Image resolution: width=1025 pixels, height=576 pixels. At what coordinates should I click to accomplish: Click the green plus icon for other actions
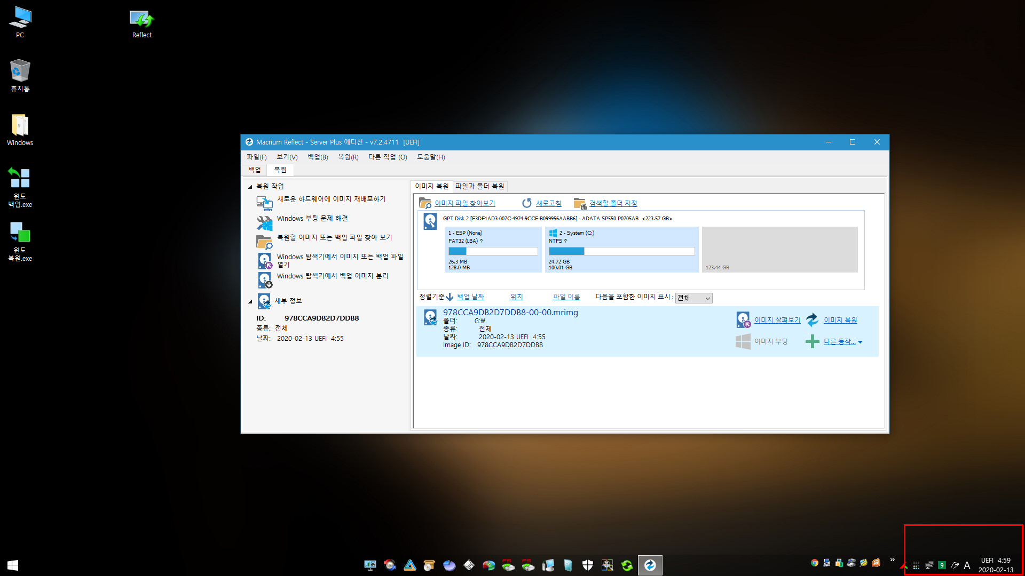(x=812, y=341)
